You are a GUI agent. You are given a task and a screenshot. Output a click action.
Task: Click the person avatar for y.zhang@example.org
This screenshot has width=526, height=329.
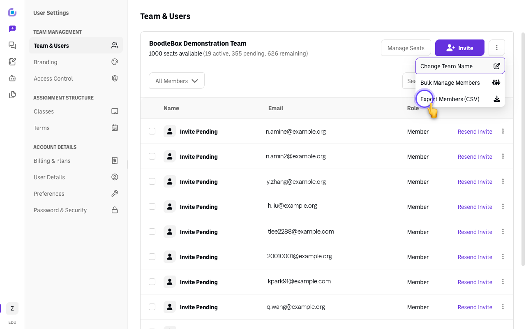170,182
